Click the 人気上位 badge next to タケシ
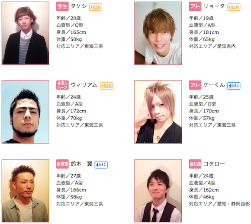Image resolution: width=251 pixels, height=224 pixels. (x=96, y=7)
